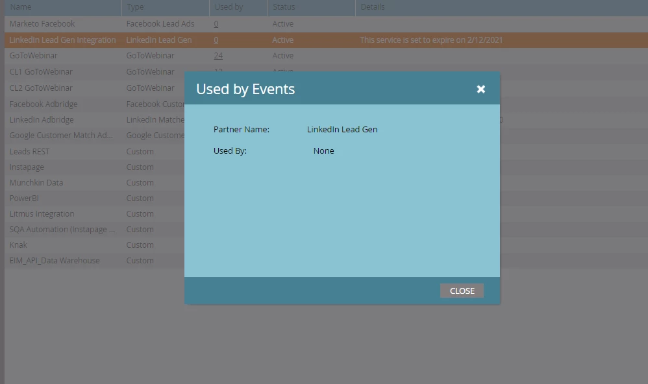Screen dimensions: 648x384
Task: Click the Used By: label in dialog
Action: click(230, 150)
